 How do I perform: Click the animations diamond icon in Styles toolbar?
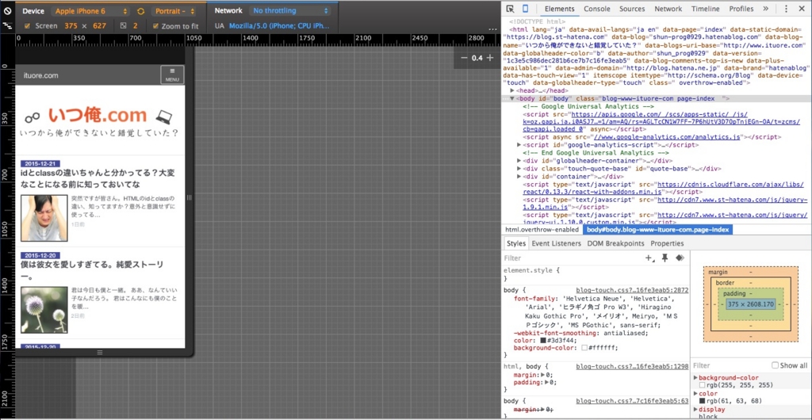click(680, 258)
